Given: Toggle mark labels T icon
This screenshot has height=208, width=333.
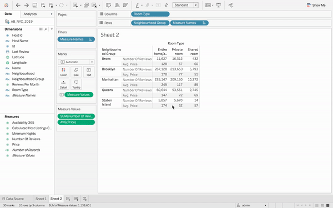Looking at the screenshot, I should coord(158,5).
